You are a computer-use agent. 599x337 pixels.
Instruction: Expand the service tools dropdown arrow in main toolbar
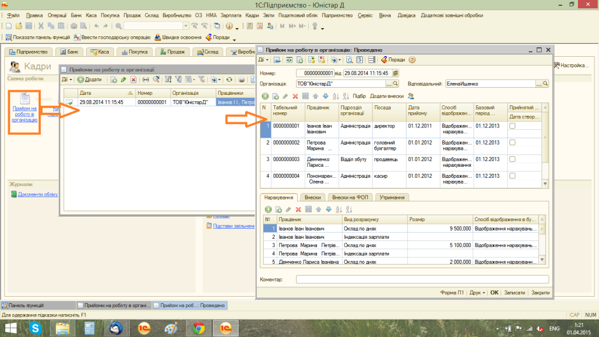322,27
